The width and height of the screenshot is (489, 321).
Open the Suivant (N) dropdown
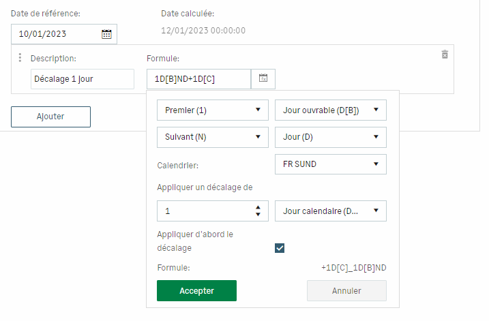[x=213, y=137]
